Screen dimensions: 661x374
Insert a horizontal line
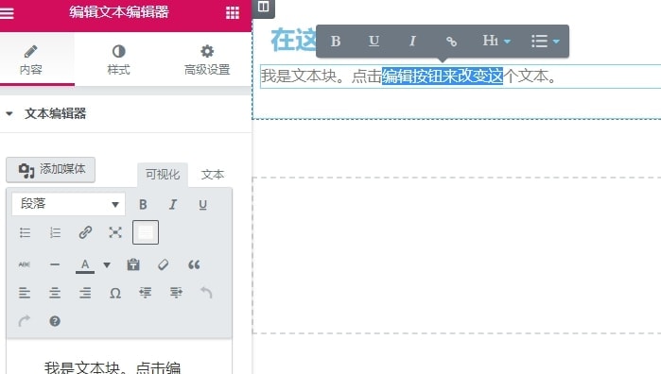(x=55, y=264)
